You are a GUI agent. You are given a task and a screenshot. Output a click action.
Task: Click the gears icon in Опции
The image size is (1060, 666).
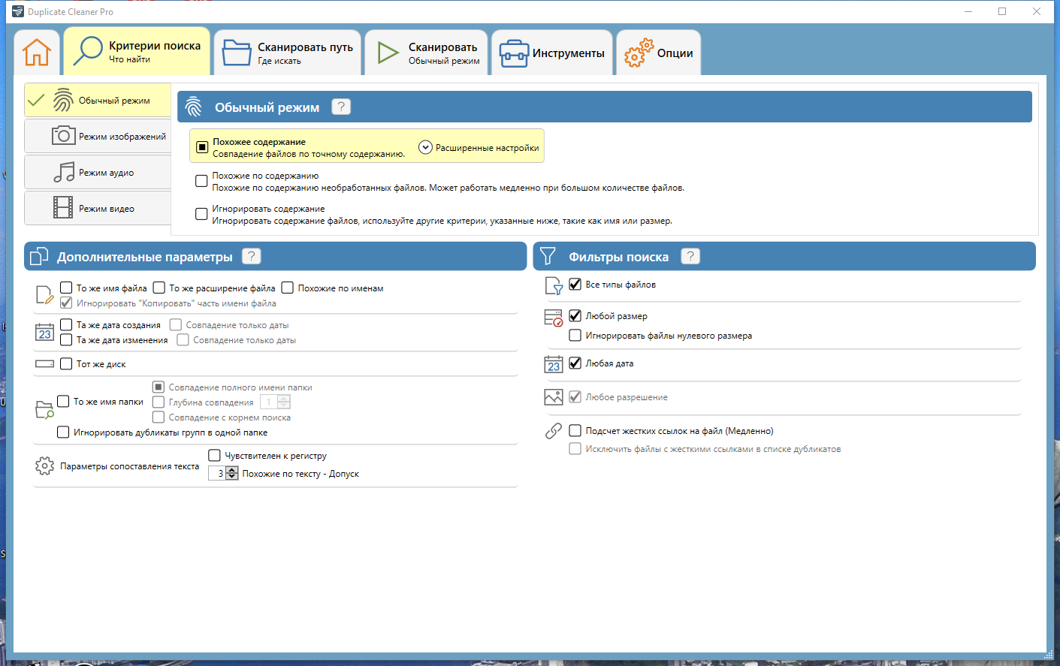(x=639, y=53)
